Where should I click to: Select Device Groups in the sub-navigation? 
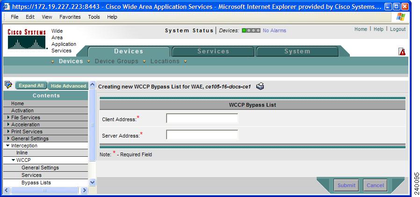click(116, 61)
